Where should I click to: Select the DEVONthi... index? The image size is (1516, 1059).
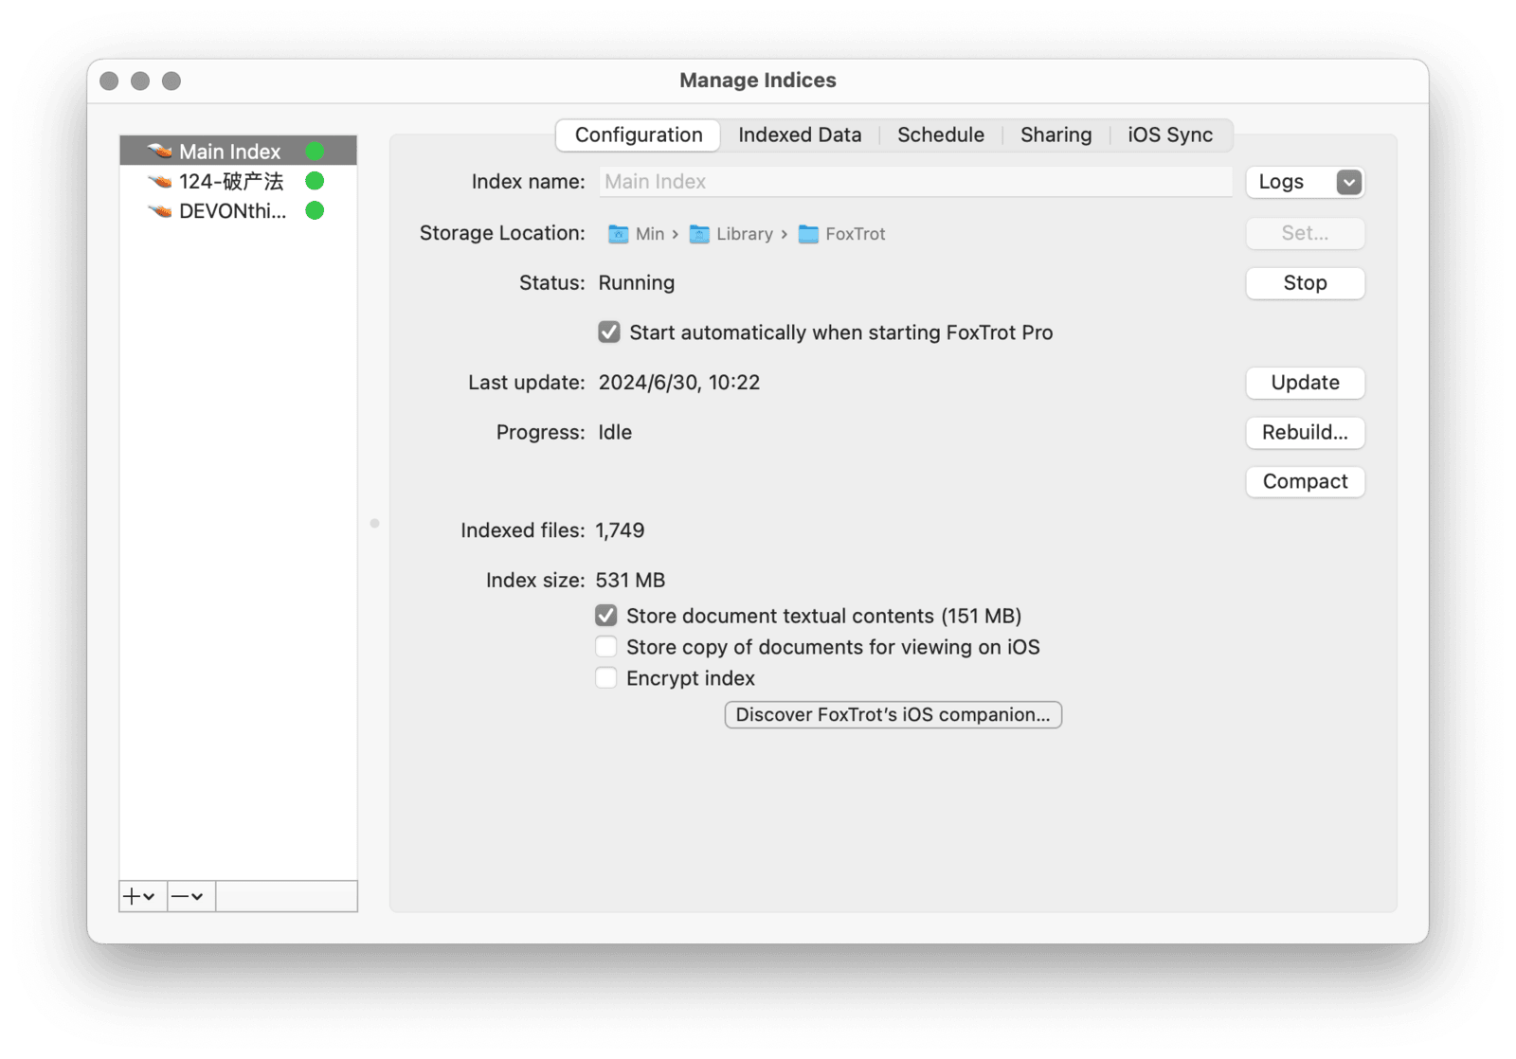click(x=238, y=210)
